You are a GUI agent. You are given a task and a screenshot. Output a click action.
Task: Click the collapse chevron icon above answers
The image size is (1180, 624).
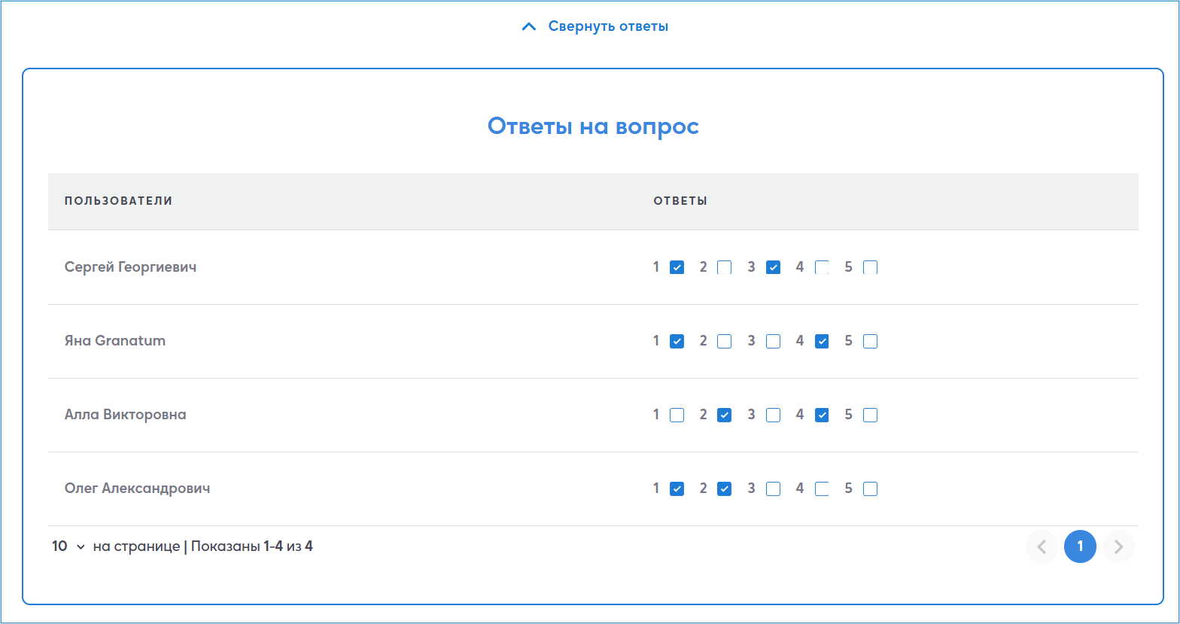click(x=529, y=27)
